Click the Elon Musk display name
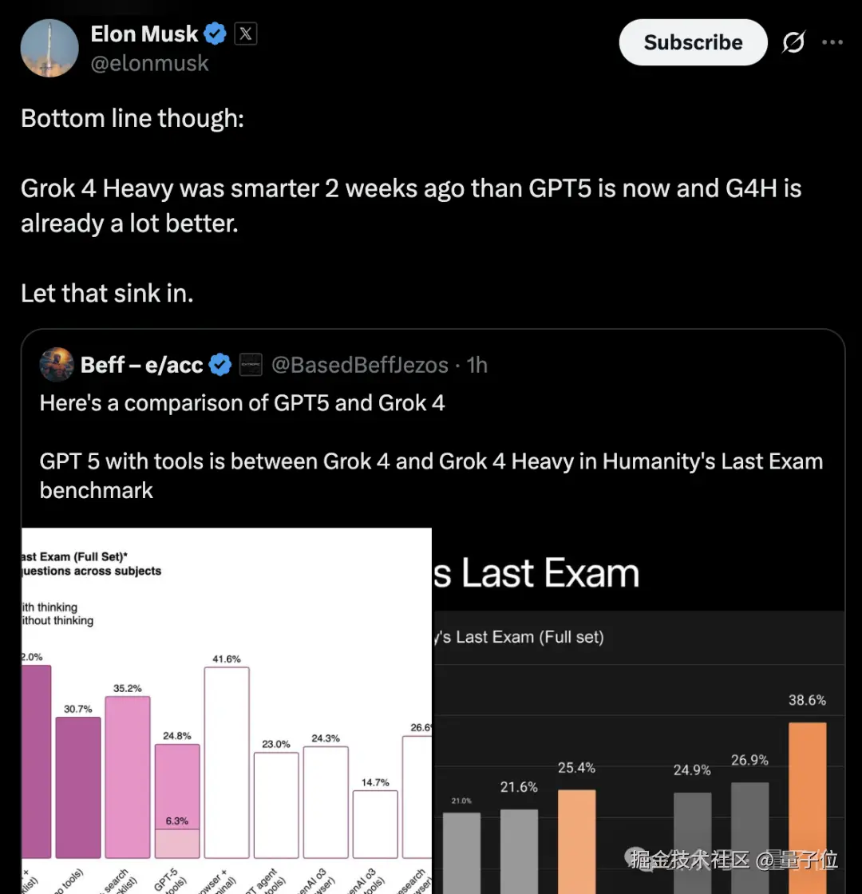 [144, 34]
